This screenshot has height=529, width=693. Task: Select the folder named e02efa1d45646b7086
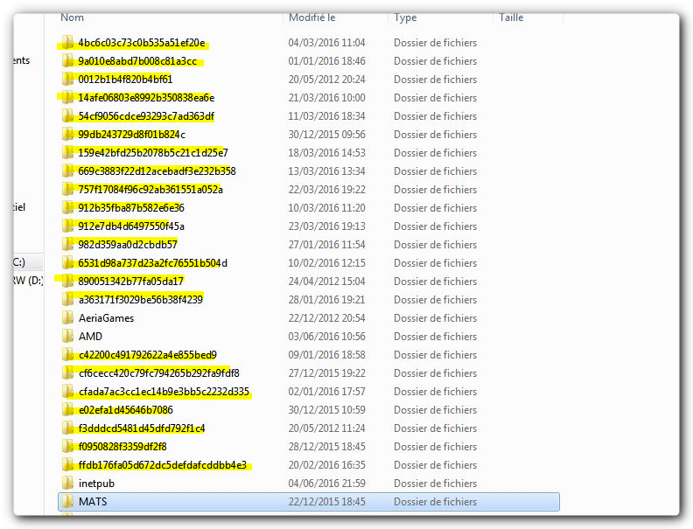point(125,410)
